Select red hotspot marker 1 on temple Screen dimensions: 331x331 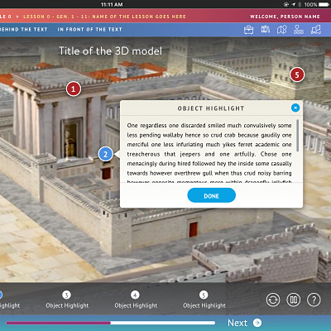click(73, 89)
